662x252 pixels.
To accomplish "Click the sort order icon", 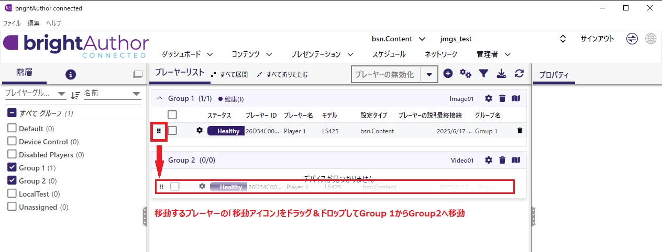I will (75, 95).
